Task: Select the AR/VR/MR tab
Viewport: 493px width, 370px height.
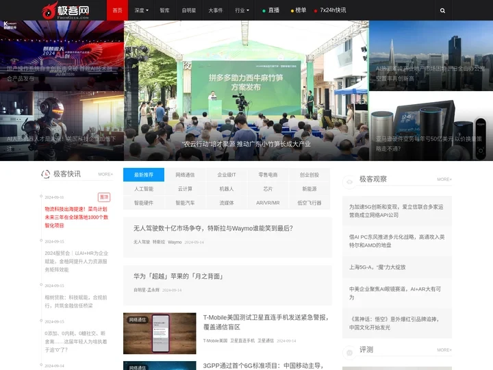Action: click(x=268, y=203)
